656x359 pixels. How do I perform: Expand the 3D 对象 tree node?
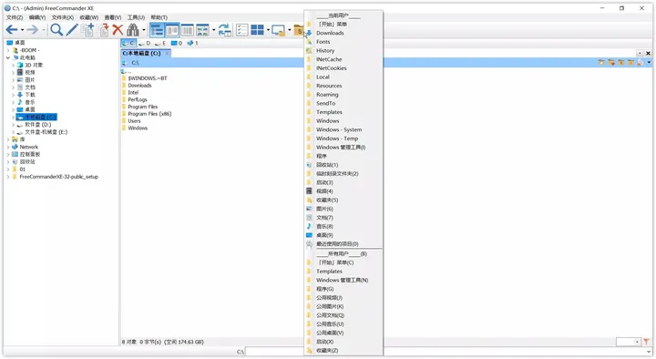(x=13, y=66)
